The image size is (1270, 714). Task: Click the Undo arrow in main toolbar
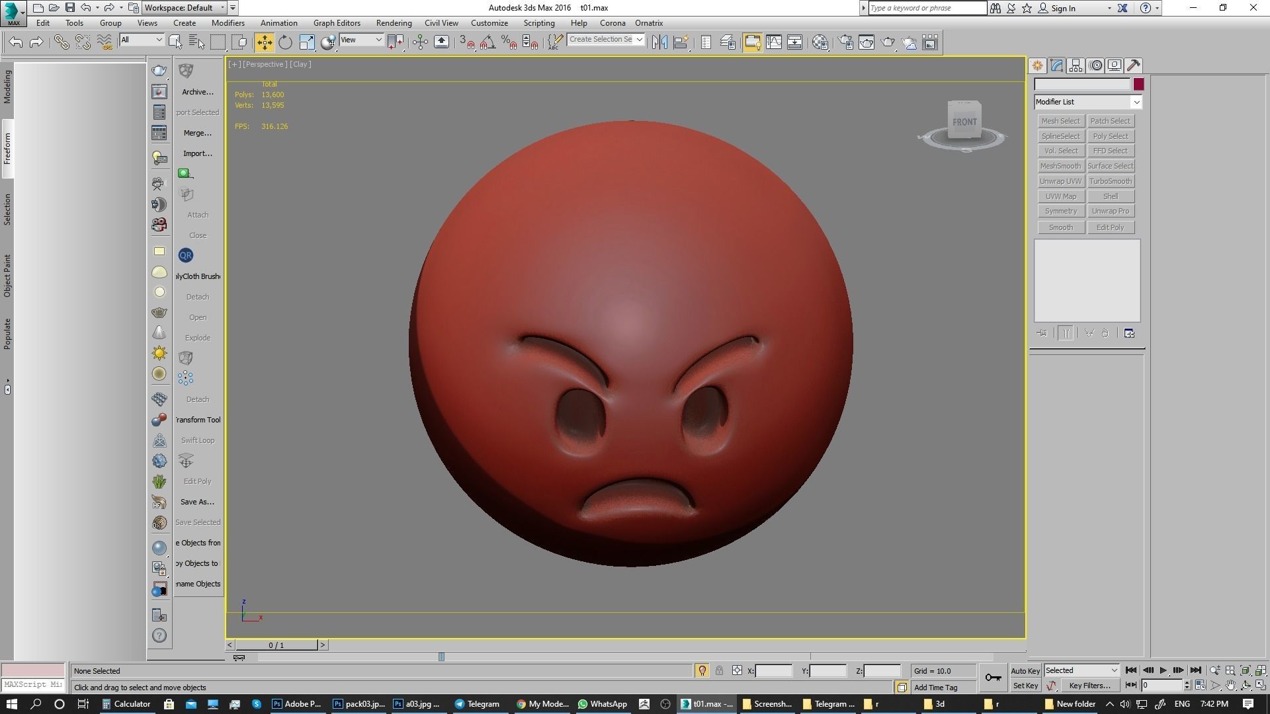[x=16, y=42]
